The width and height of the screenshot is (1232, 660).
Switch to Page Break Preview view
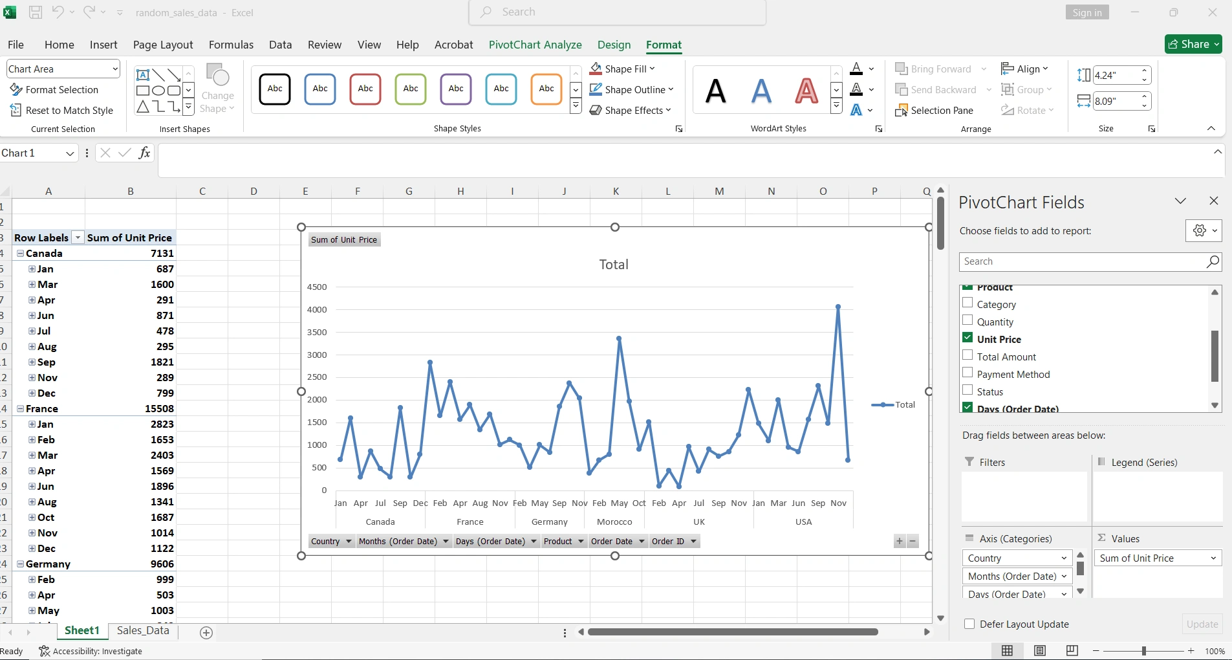coord(1072,651)
